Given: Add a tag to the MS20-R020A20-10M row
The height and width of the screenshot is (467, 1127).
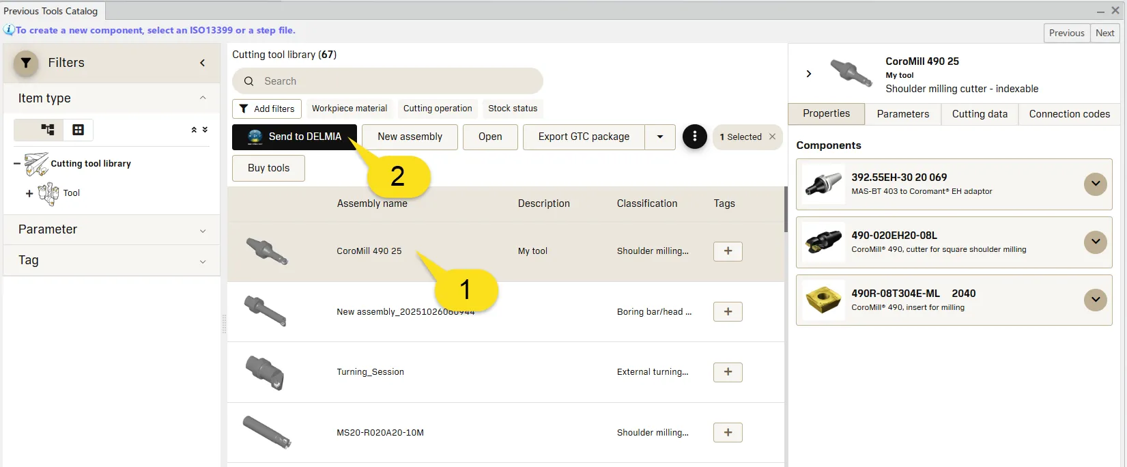Looking at the screenshot, I should coord(728,433).
